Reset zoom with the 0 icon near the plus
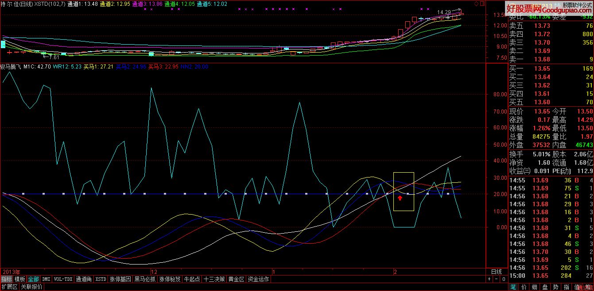Viewport: 594px width, 291px height. pyautogui.click(x=504, y=279)
